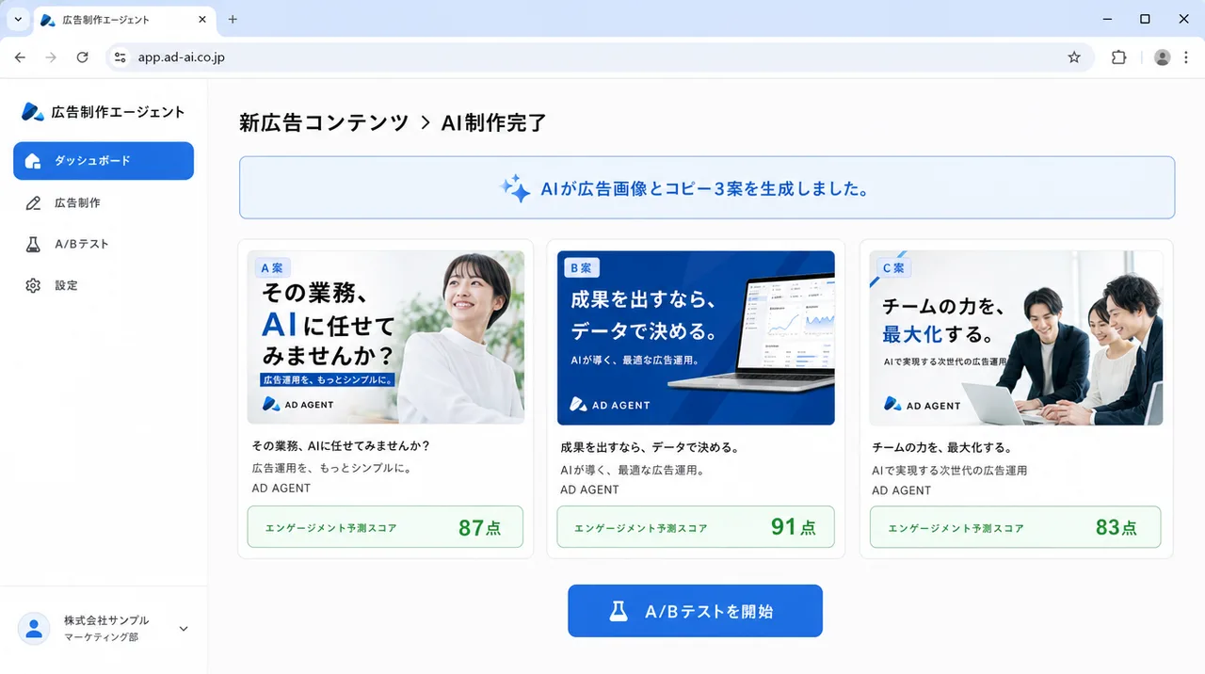1205x674 pixels.
Task: Reload the page with the refresh icon
Action: [x=82, y=57]
